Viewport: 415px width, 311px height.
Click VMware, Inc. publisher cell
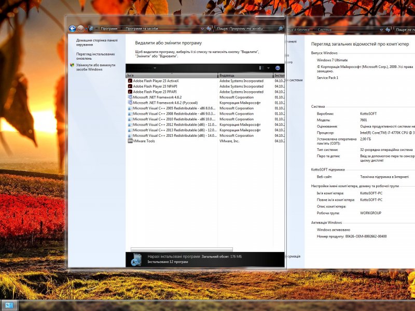(x=229, y=141)
